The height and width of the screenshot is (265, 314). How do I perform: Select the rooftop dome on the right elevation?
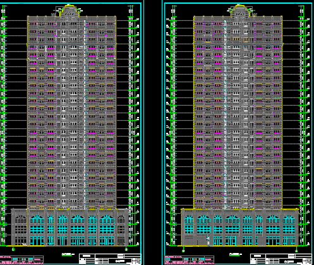tap(241, 11)
